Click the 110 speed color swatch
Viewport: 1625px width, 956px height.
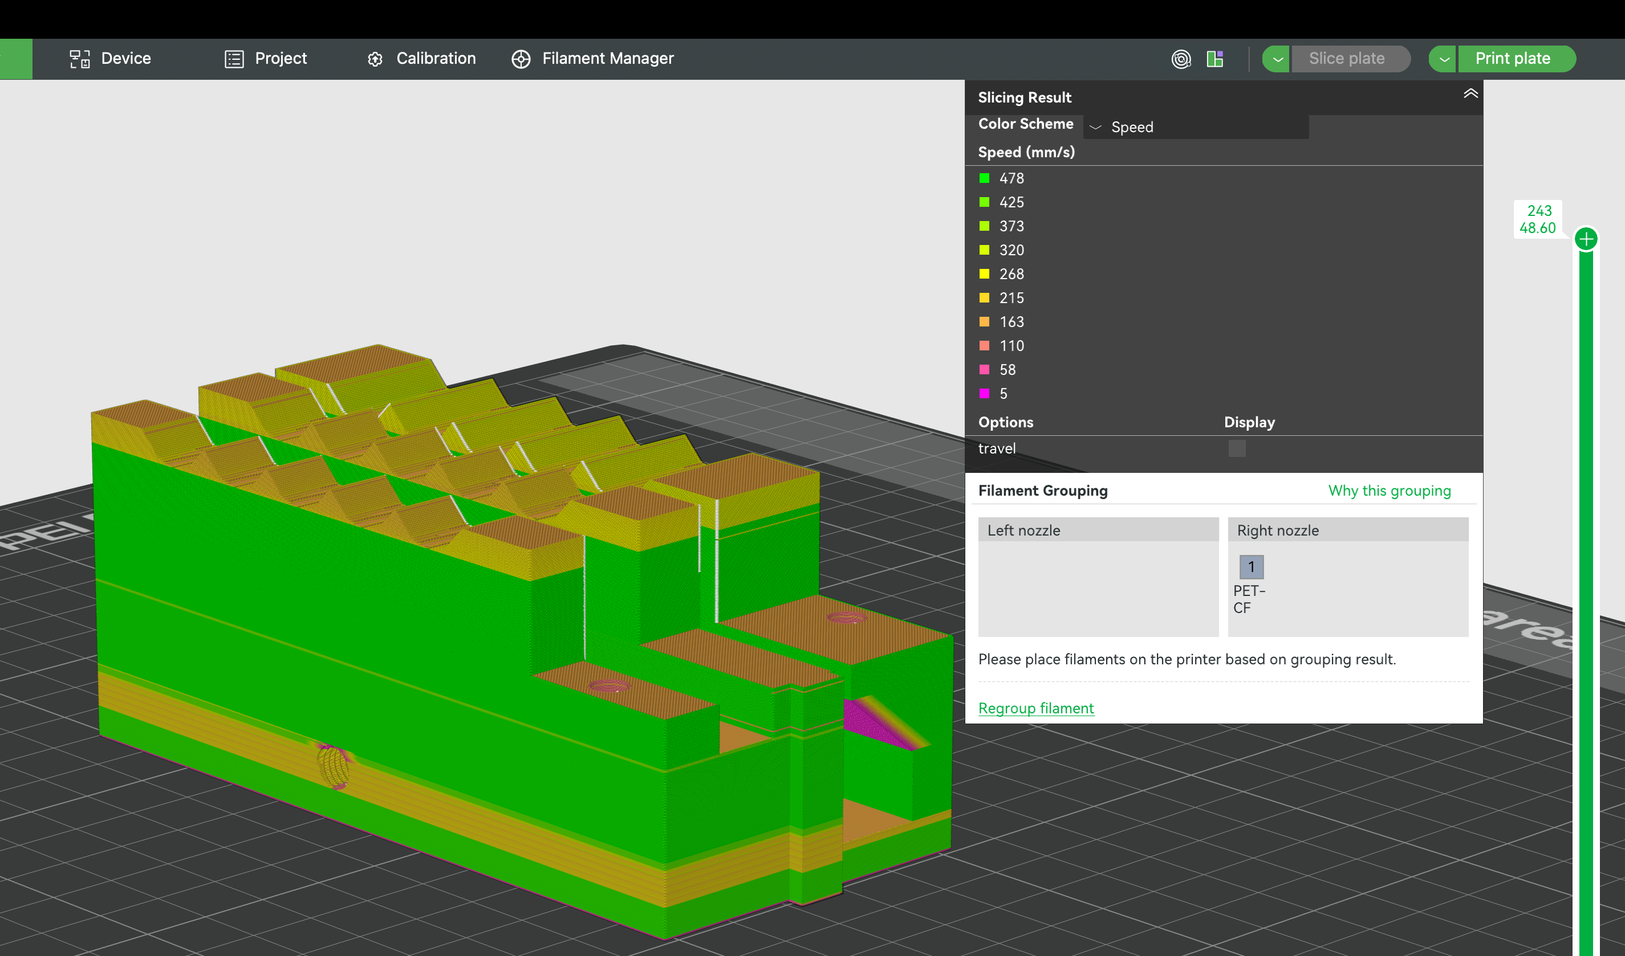[984, 345]
